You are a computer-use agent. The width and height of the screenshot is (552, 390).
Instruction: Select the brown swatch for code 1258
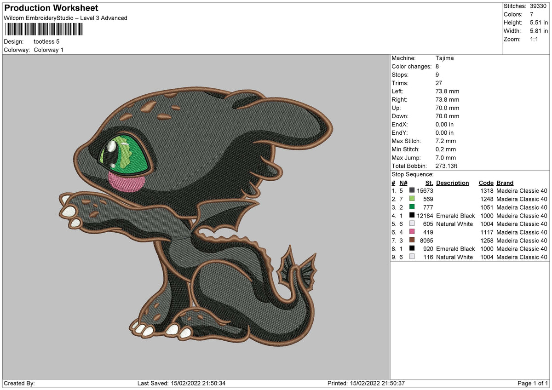click(412, 240)
